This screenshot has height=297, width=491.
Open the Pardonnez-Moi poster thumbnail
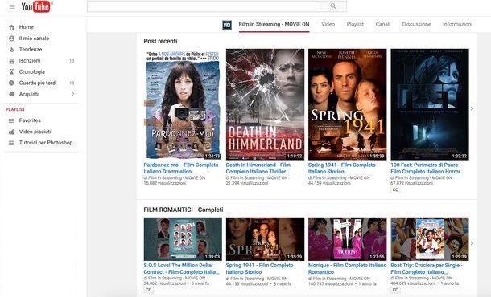tap(183, 104)
